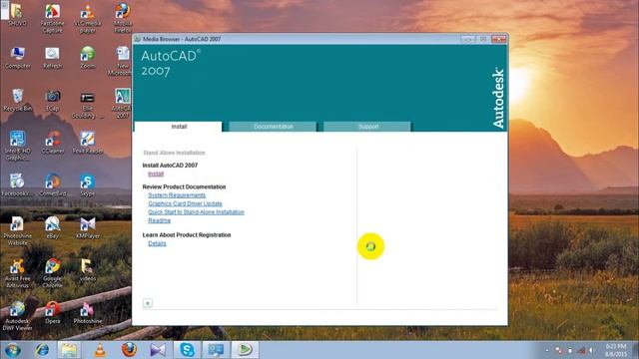
Task: Switch to the Media Browser taskbar item
Action: (x=216, y=350)
